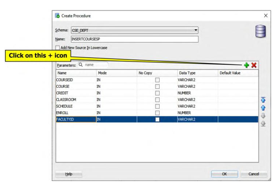The width and height of the screenshot is (277, 184).
Task: Click VARCHAR2 data type for COURSE
Action: (x=198, y=87)
